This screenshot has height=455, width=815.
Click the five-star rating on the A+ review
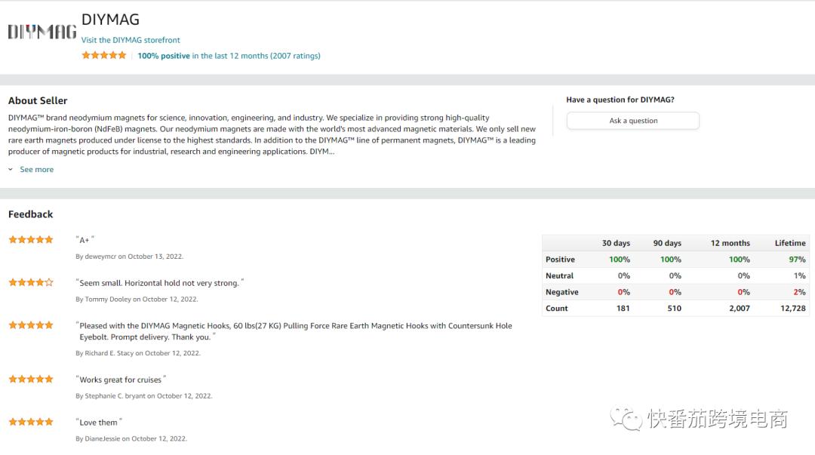coord(31,239)
